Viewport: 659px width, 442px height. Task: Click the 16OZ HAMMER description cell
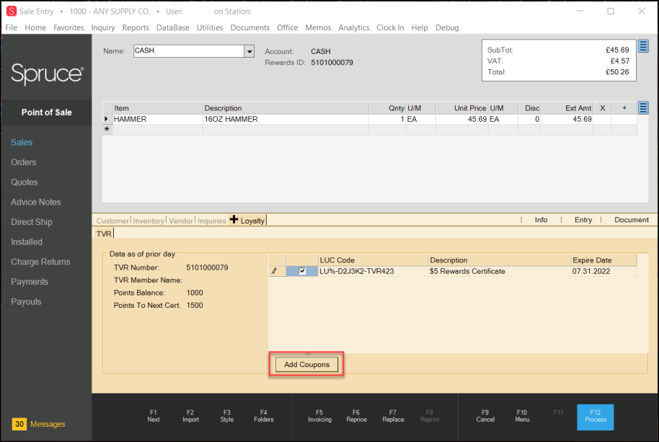coord(286,119)
